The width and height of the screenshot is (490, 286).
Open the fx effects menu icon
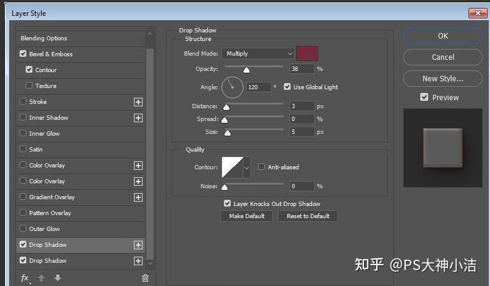(x=25, y=278)
